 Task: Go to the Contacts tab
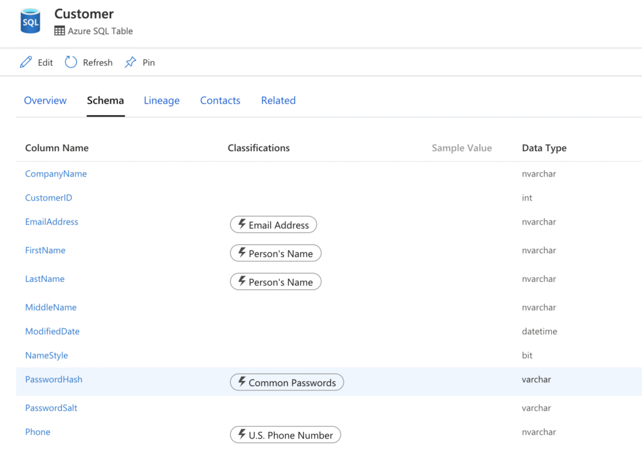220,100
